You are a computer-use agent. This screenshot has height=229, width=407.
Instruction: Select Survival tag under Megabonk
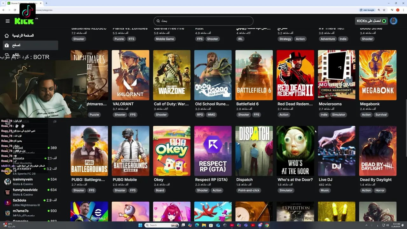pos(381,114)
